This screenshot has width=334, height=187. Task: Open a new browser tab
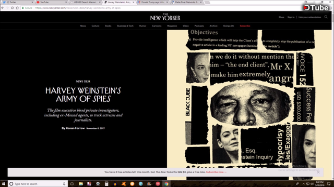(207, 2)
